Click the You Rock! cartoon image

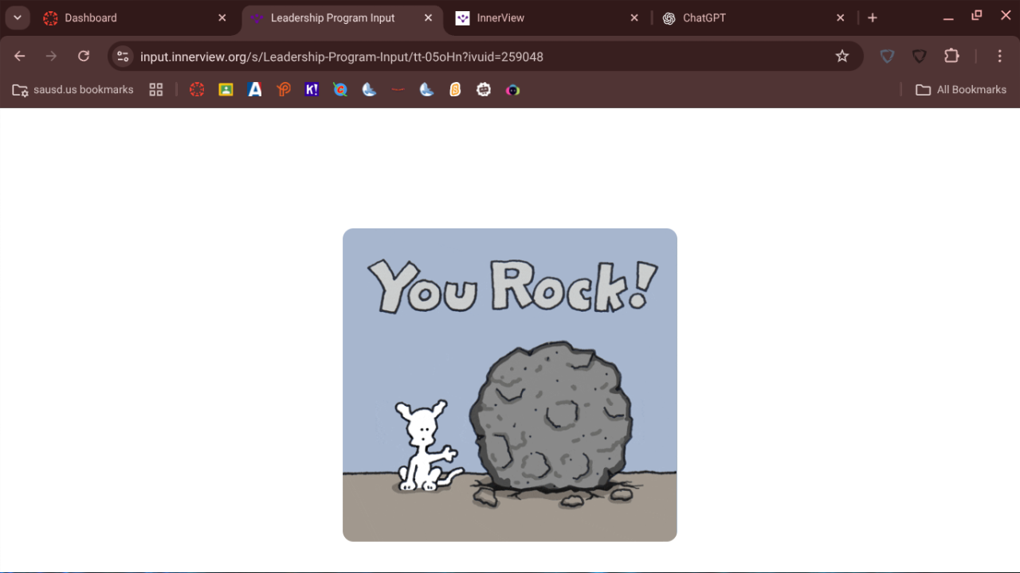tap(510, 385)
